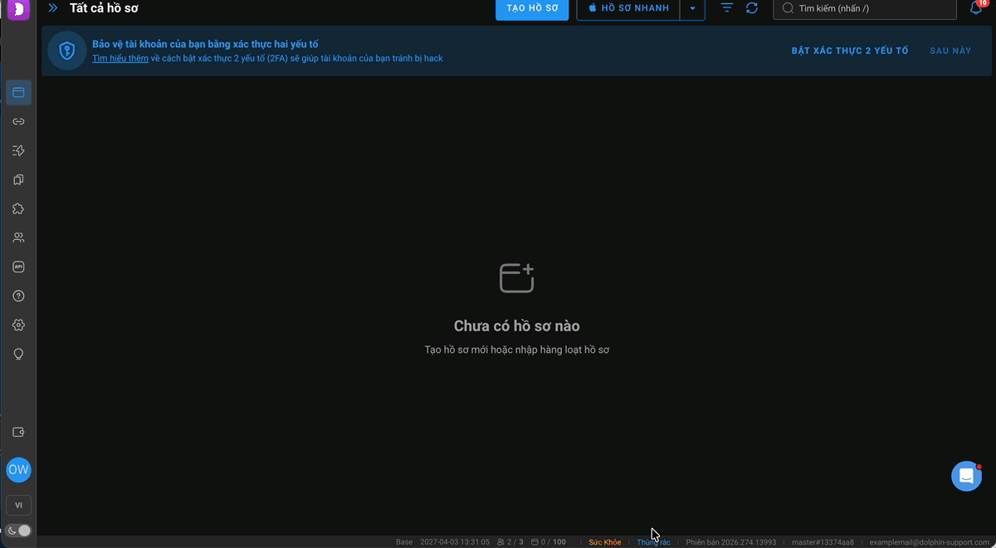Open the extensions puzzle icon
Image resolution: width=996 pixels, height=548 pixels.
click(x=18, y=208)
